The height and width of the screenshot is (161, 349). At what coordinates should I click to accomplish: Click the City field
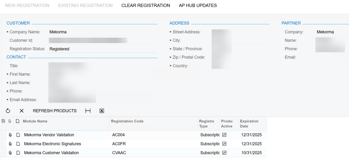[240, 40]
